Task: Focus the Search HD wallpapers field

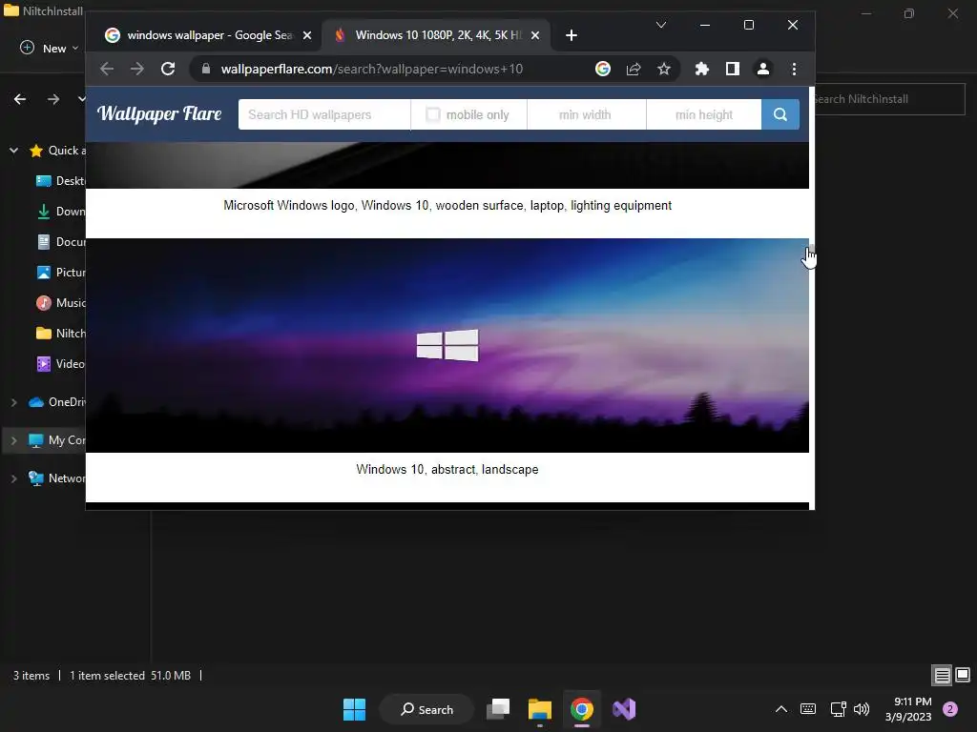Action: [x=324, y=114]
